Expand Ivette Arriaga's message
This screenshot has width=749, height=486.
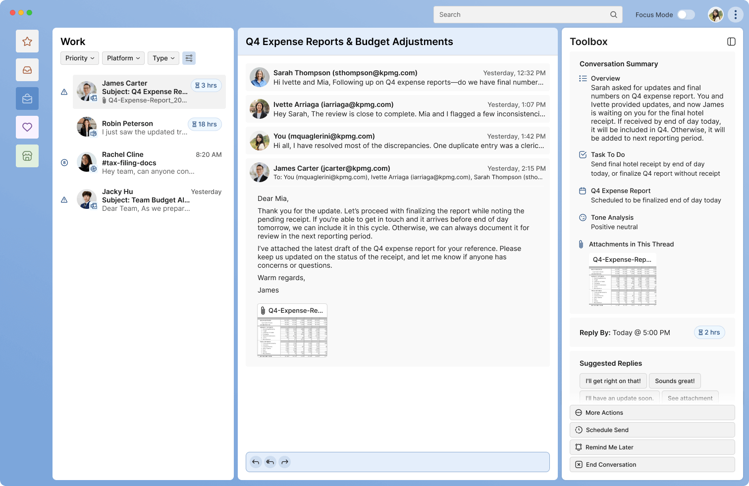tap(398, 109)
